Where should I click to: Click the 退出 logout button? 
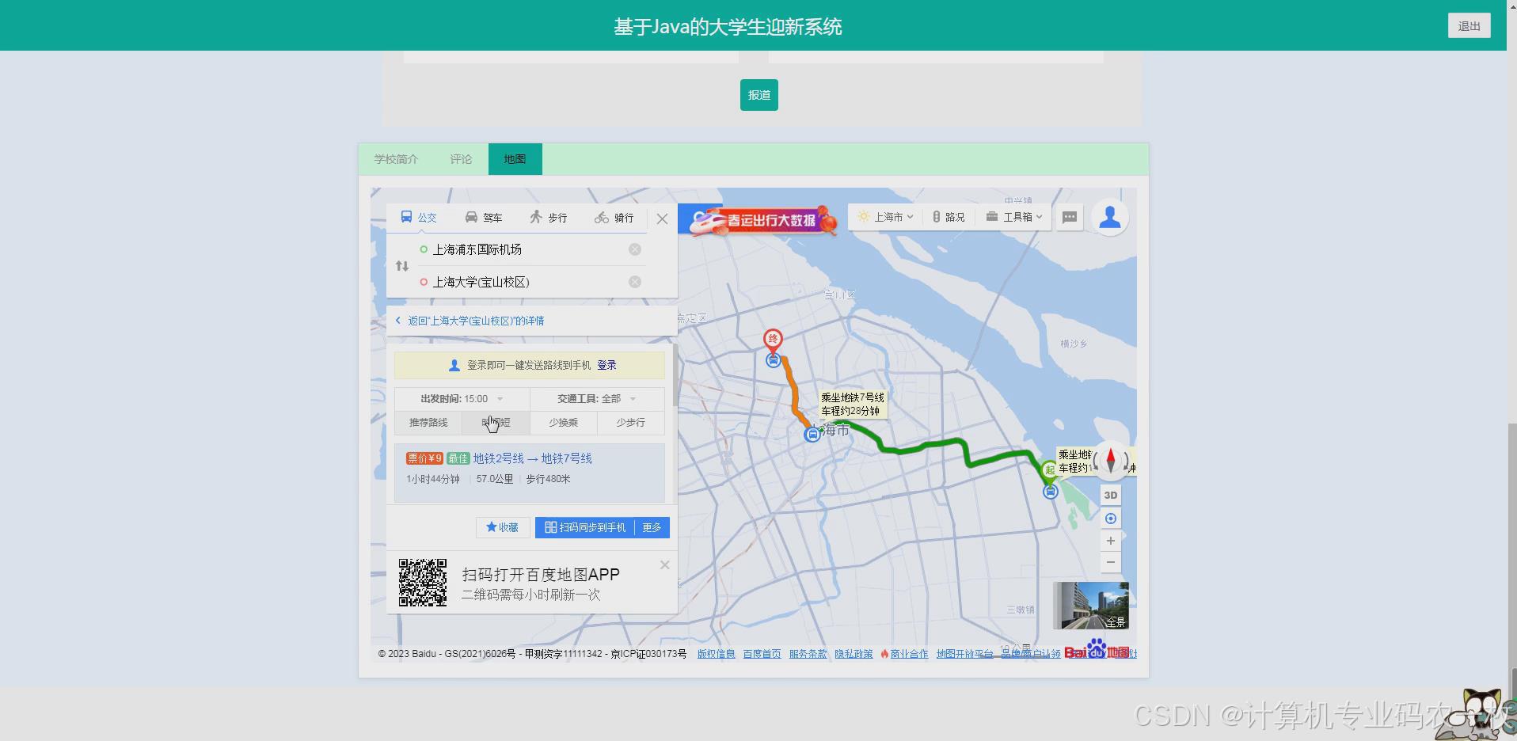pos(1469,26)
